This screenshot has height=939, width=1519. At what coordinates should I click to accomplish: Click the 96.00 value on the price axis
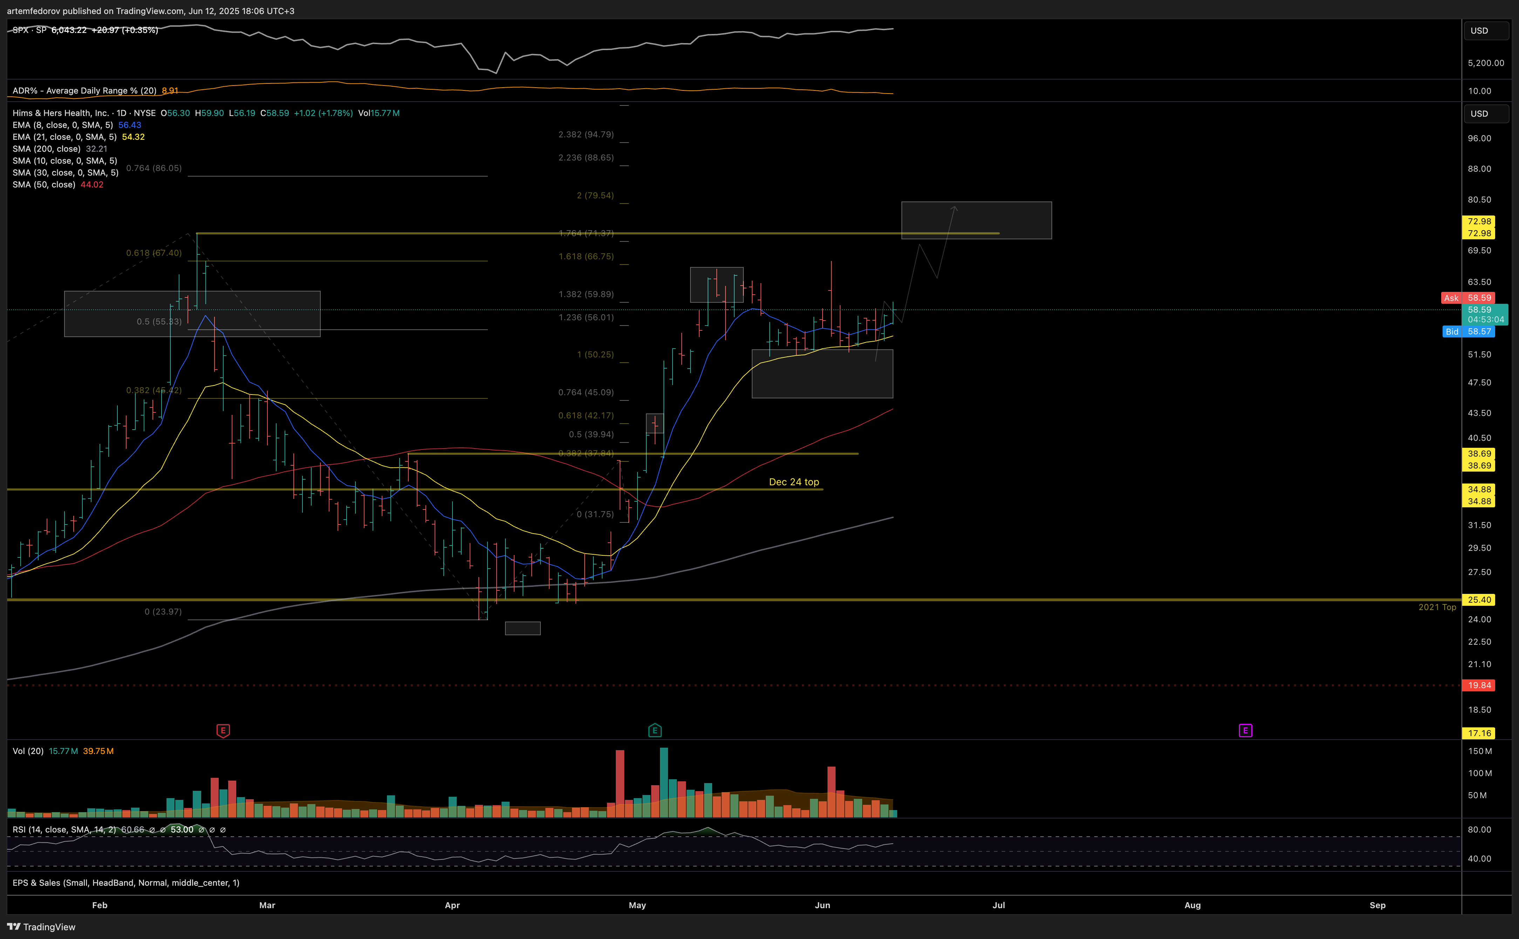pyautogui.click(x=1479, y=138)
